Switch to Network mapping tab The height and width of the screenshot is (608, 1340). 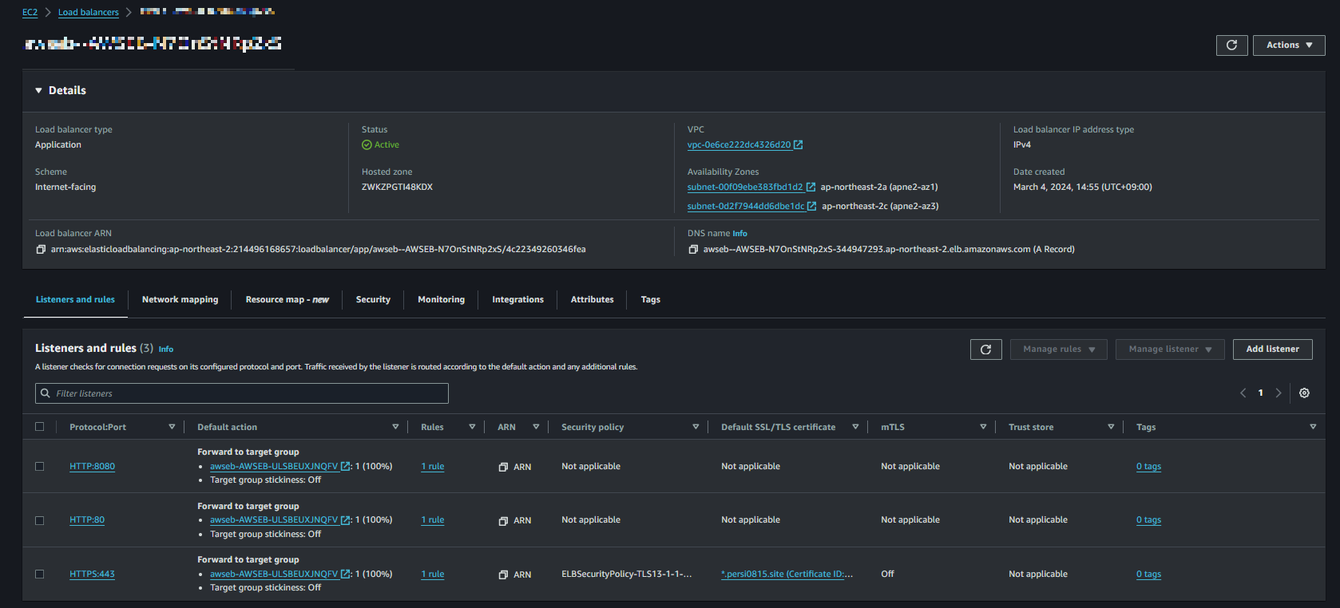click(180, 300)
